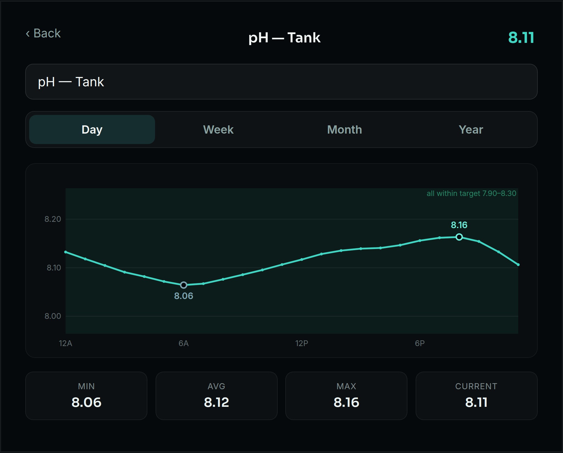The image size is (563, 453).
Task: Select the MIN 8.06 stat card
Action: point(86,396)
